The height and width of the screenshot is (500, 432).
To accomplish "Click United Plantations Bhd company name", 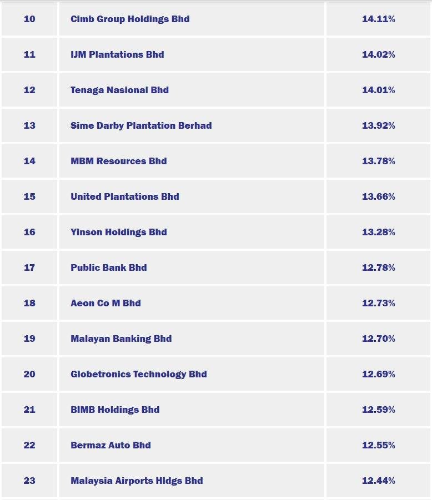I will tap(125, 196).
